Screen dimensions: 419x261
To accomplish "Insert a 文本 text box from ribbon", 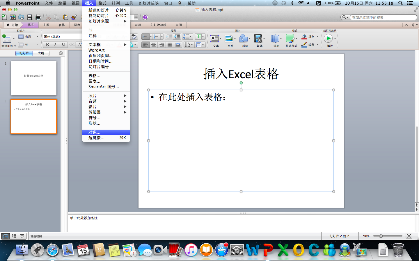I will tap(215, 39).
